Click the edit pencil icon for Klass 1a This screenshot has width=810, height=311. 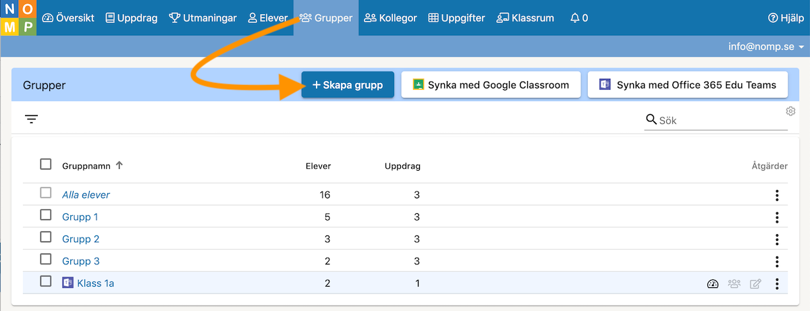(x=756, y=284)
